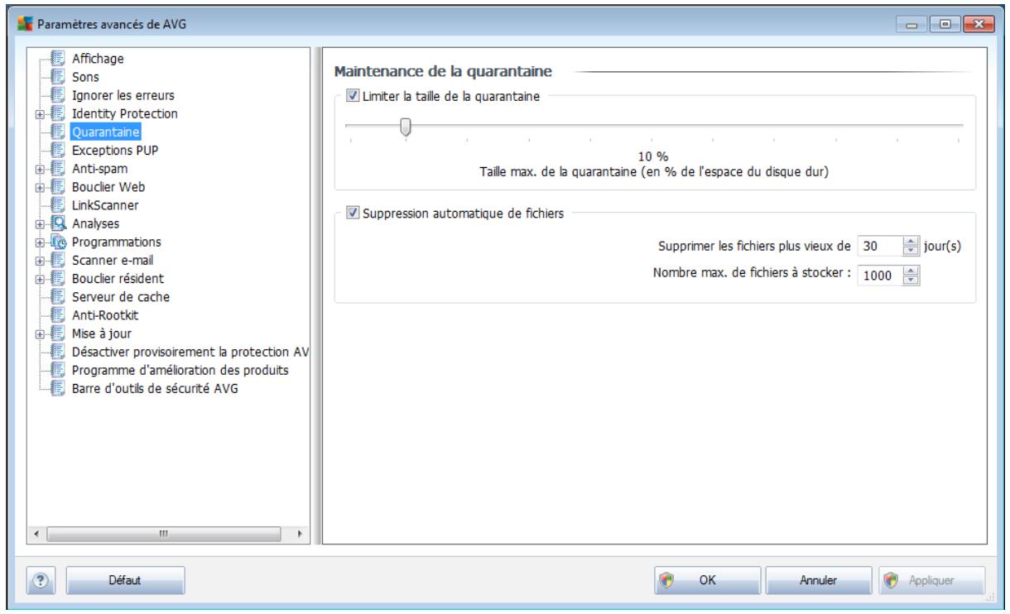Click the Exceptions PUP item icon
The height and width of the screenshot is (614, 1010).
click(x=57, y=150)
